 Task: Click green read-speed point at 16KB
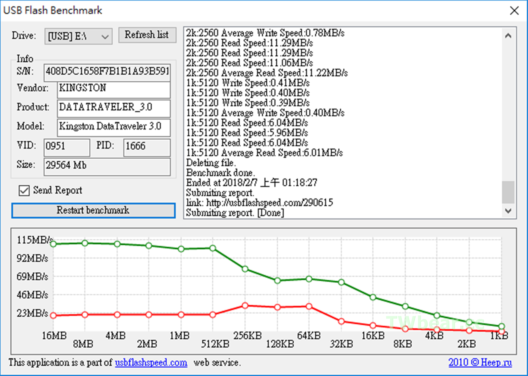point(373,297)
